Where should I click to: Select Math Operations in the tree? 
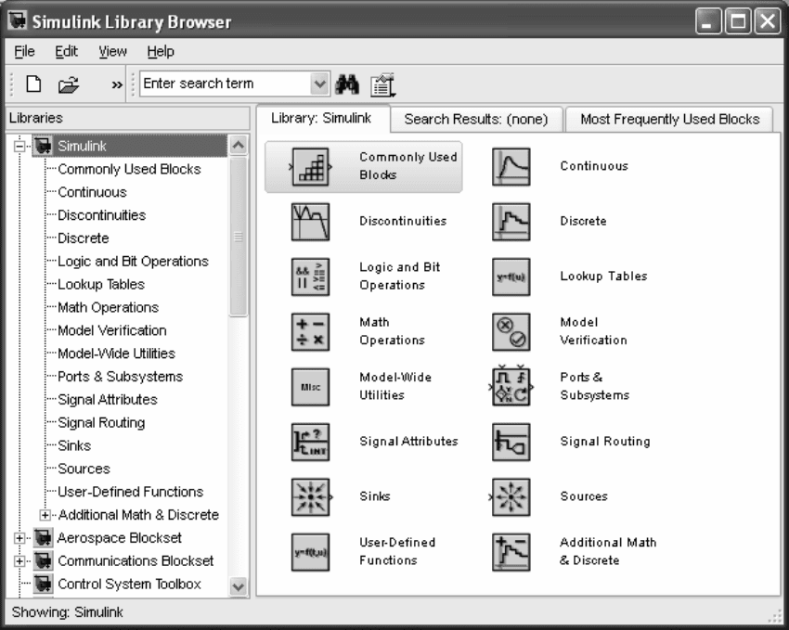[109, 307]
